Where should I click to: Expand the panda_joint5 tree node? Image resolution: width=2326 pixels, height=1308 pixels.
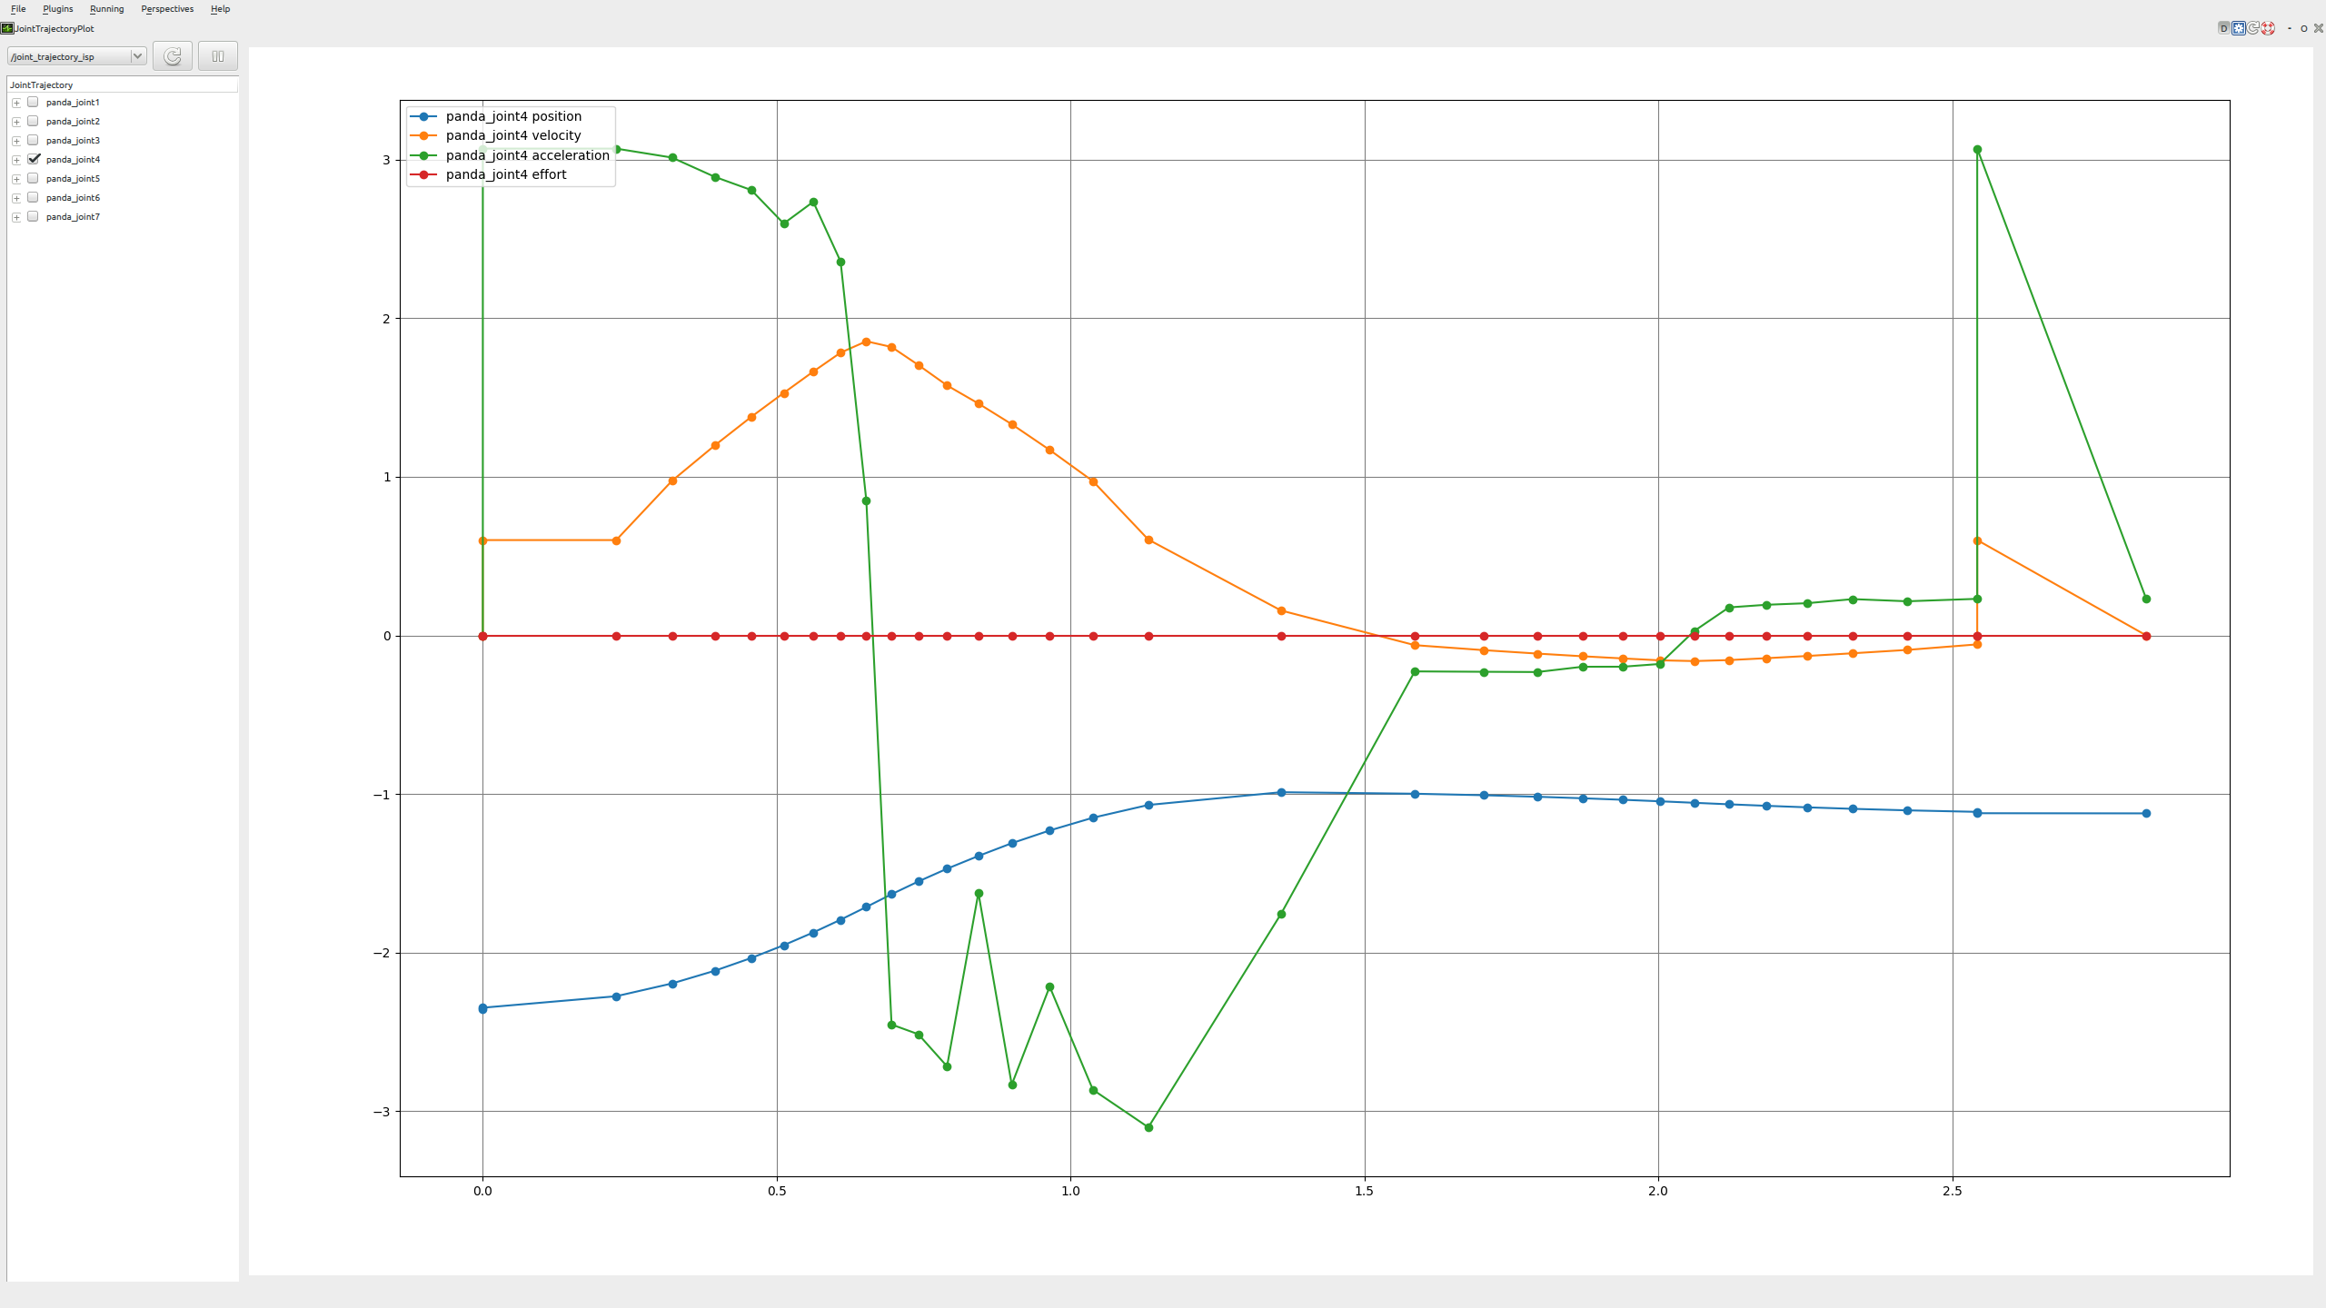16,179
